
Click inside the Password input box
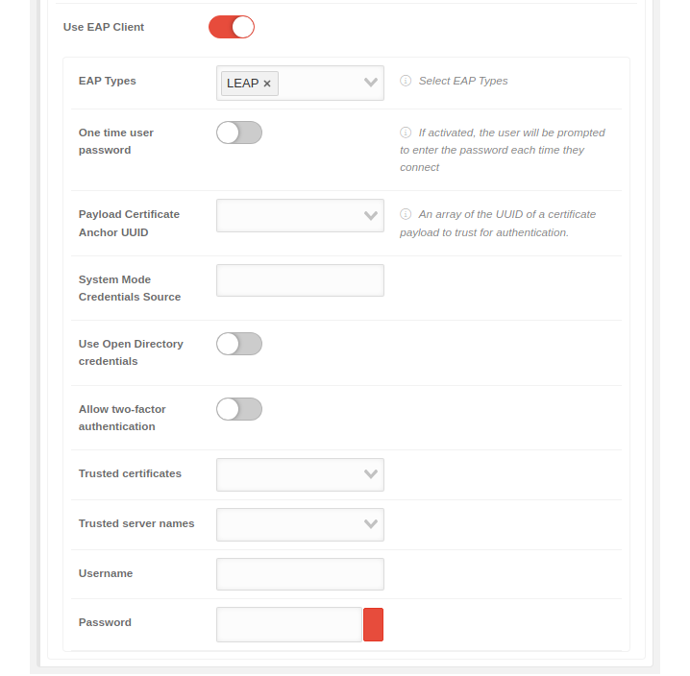pos(289,624)
